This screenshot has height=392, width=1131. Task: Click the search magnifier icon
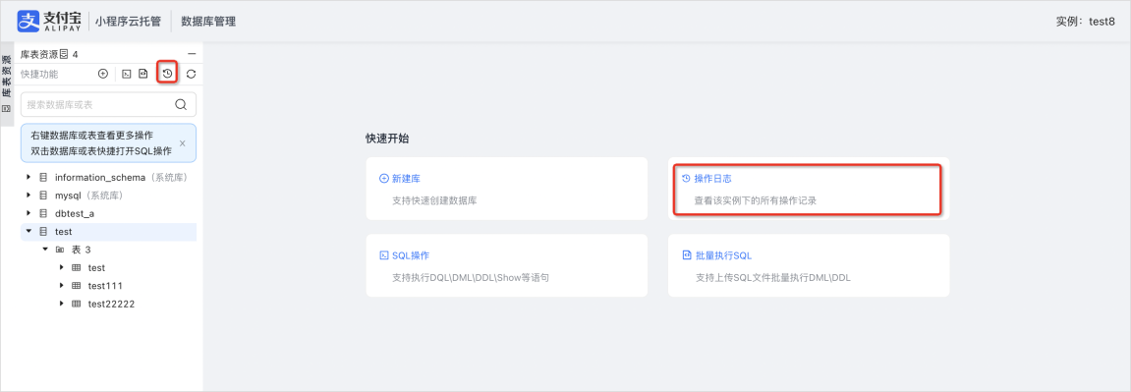coord(182,104)
